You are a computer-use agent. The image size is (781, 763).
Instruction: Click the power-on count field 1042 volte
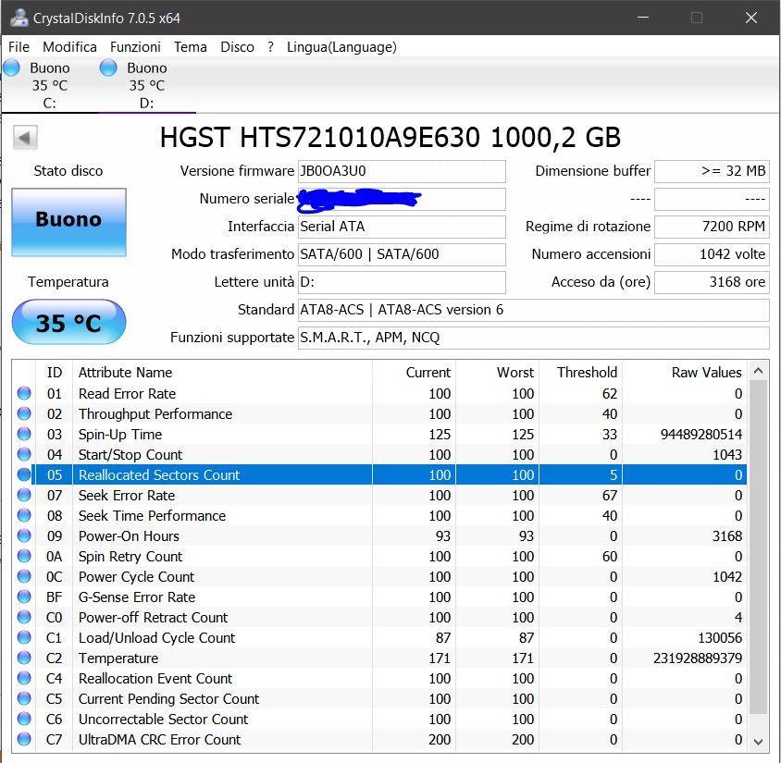pyautogui.click(x=712, y=254)
